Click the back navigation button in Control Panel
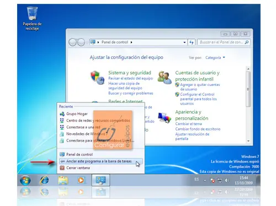 coord(72,42)
